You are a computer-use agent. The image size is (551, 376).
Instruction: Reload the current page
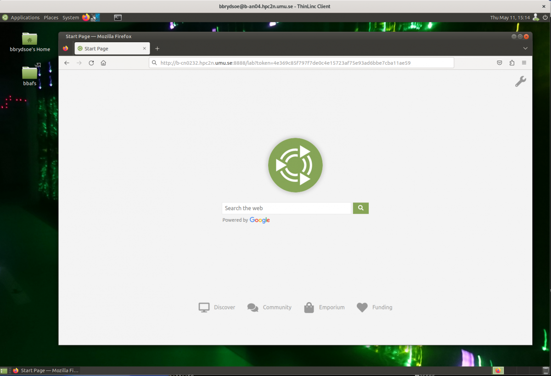[x=91, y=63]
